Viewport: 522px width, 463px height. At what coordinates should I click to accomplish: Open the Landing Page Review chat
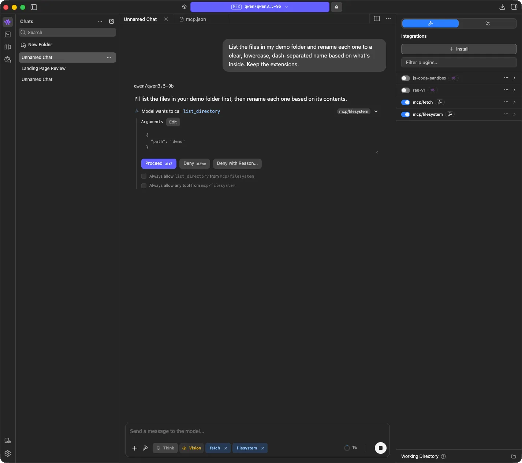coord(67,68)
